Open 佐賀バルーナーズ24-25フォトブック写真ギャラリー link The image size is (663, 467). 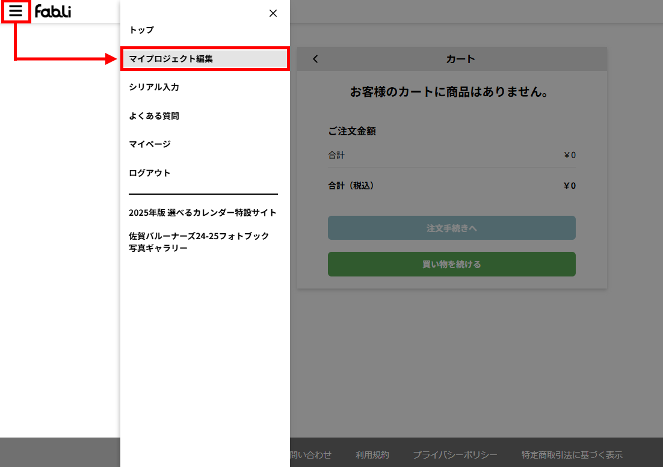click(x=199, y=242)
